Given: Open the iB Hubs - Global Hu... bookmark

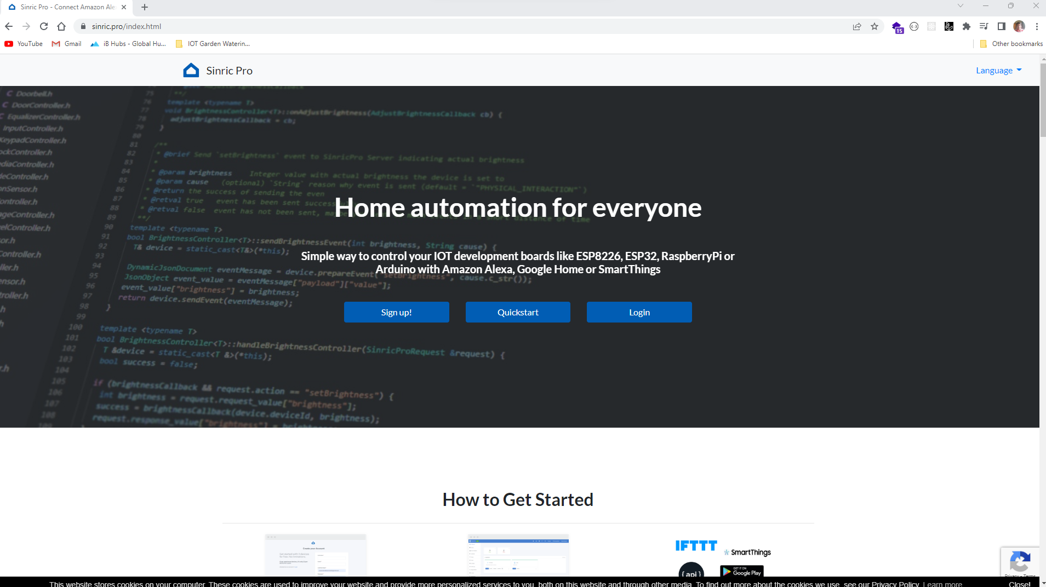Looking at the screenshot, I should [x=128, y=44].
